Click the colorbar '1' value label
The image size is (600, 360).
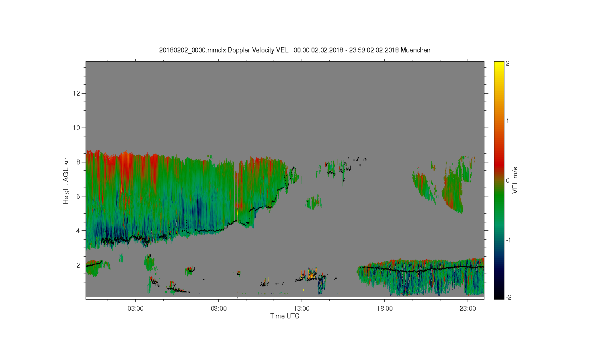pos(508,121)
